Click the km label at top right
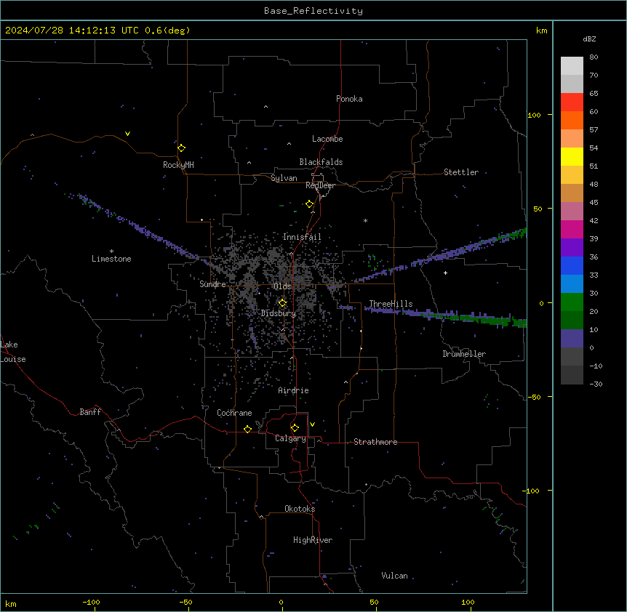The width and height of the screenshot is (627, 612). (x=542, y=31)
